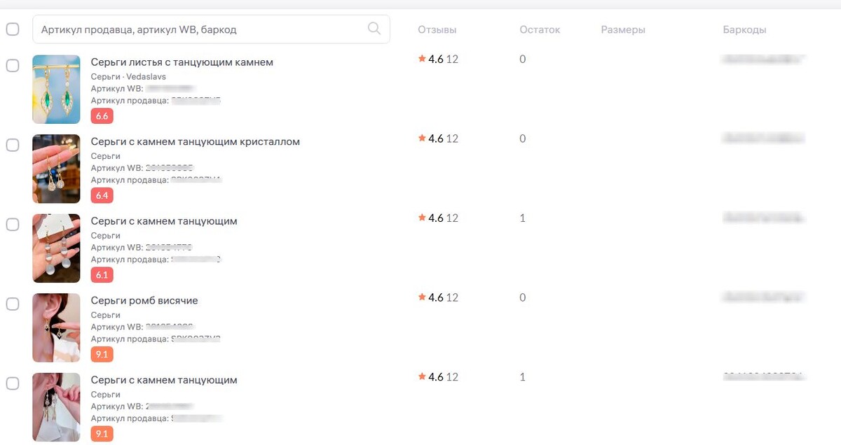Tick the select-all checkbox beside the search field
The image size is (841, 445).
coord(13,29)
